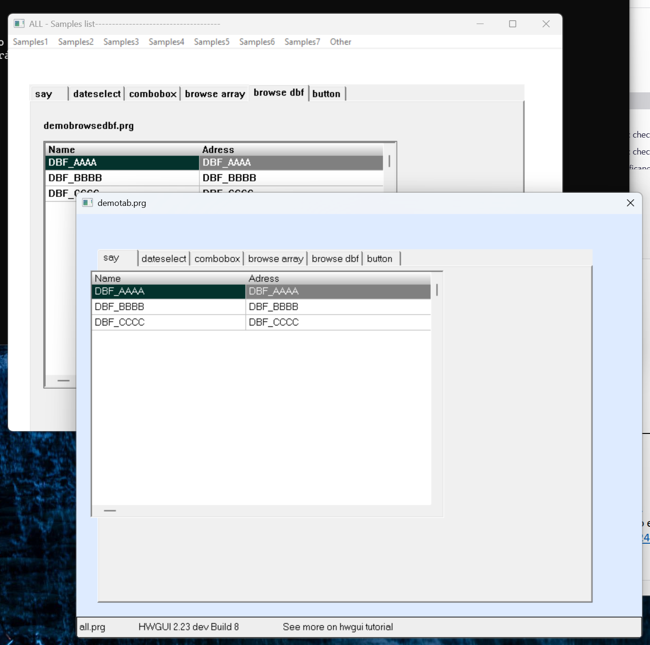The height and width of the screenshot is (645, 650).
Task: Open the Samples4 menu
Action: [x=166, y=42]
